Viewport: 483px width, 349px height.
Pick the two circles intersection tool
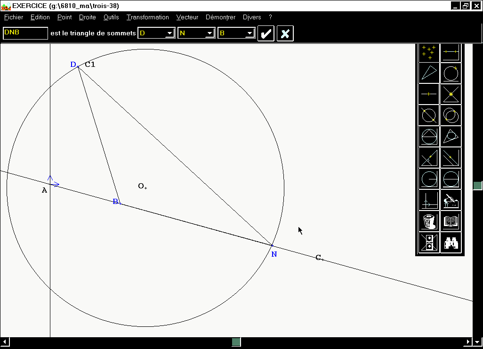[x=451, y=115]
